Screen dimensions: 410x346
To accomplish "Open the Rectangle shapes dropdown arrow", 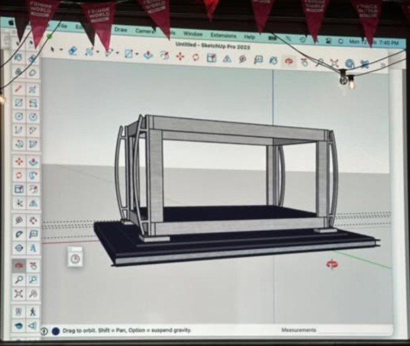I will pos(137,54).
